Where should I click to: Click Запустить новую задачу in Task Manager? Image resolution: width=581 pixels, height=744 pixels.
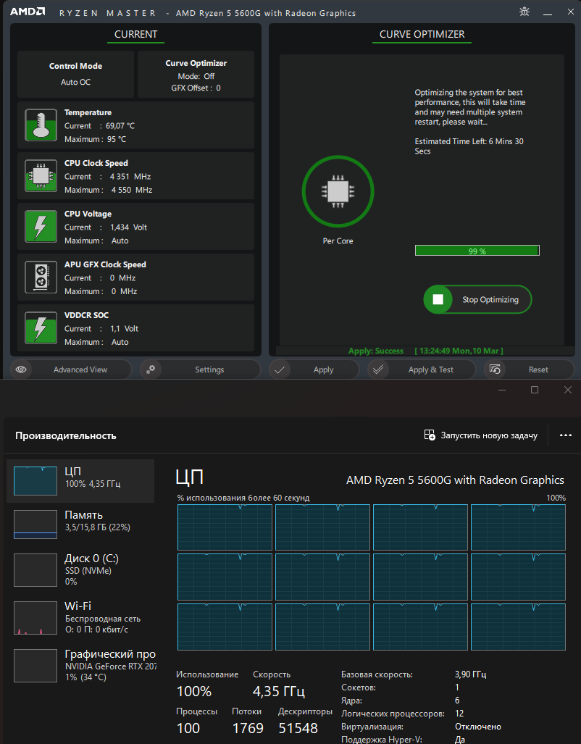tap(481, 435)
